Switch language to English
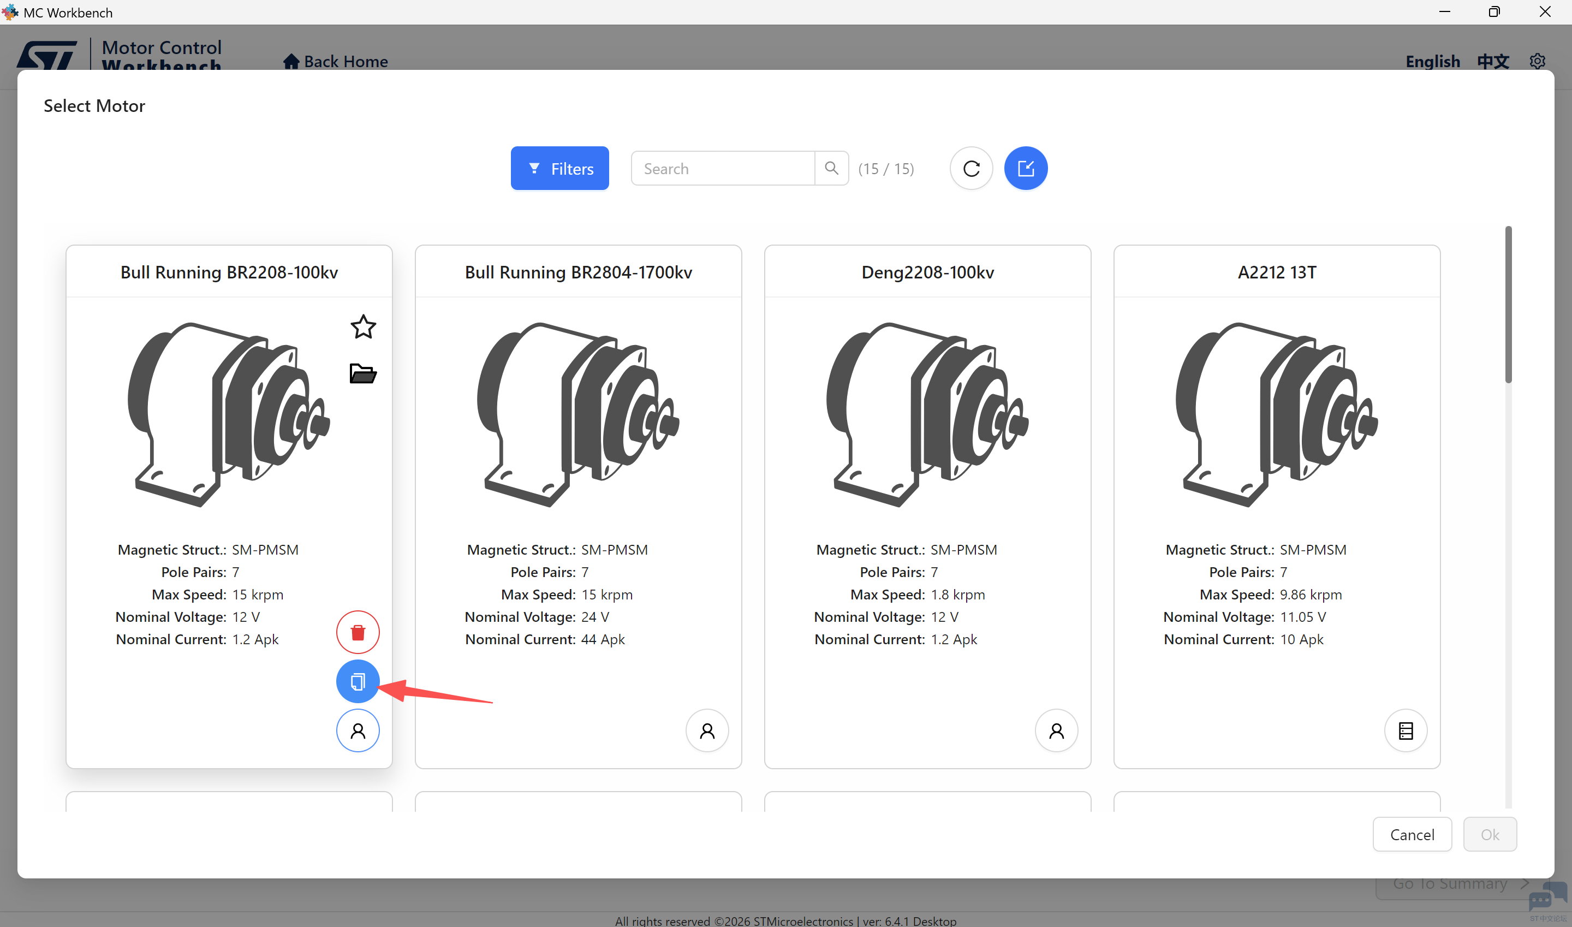 (x=1433, y=61)
